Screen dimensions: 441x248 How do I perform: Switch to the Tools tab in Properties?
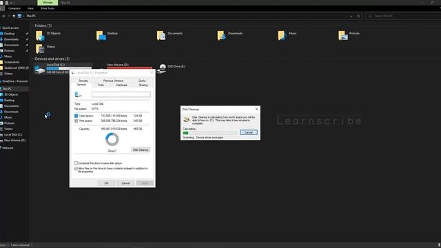101,85
